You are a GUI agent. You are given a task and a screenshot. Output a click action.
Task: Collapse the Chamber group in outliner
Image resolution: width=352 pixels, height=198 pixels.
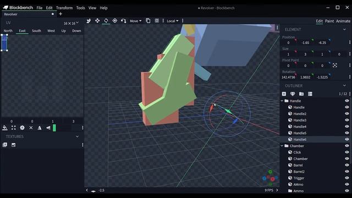[282, 146]
